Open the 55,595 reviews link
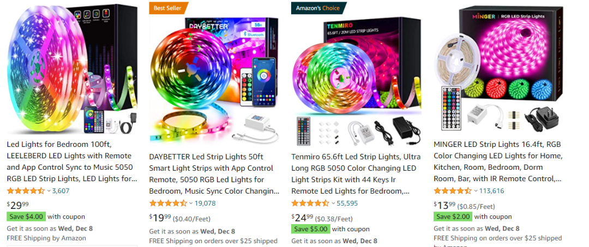This screenshot has width=589, height=247. pyautogui.click(x=347, y=203)
